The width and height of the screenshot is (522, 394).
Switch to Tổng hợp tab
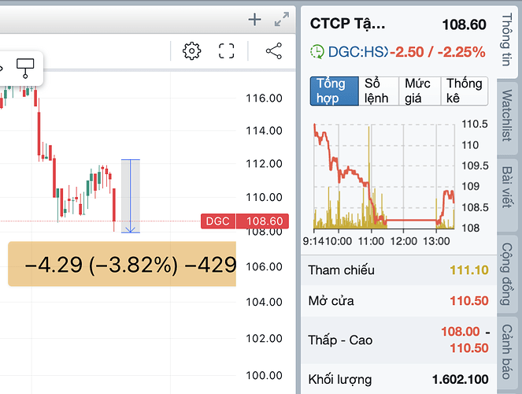point(334,91)
